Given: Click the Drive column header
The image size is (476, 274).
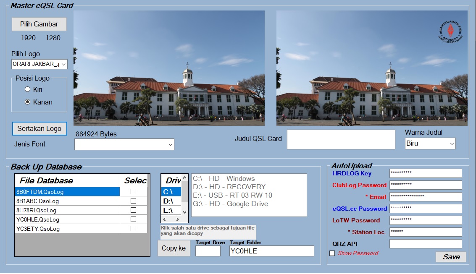Looking at the screenshot, I should [x=171, y=181].
